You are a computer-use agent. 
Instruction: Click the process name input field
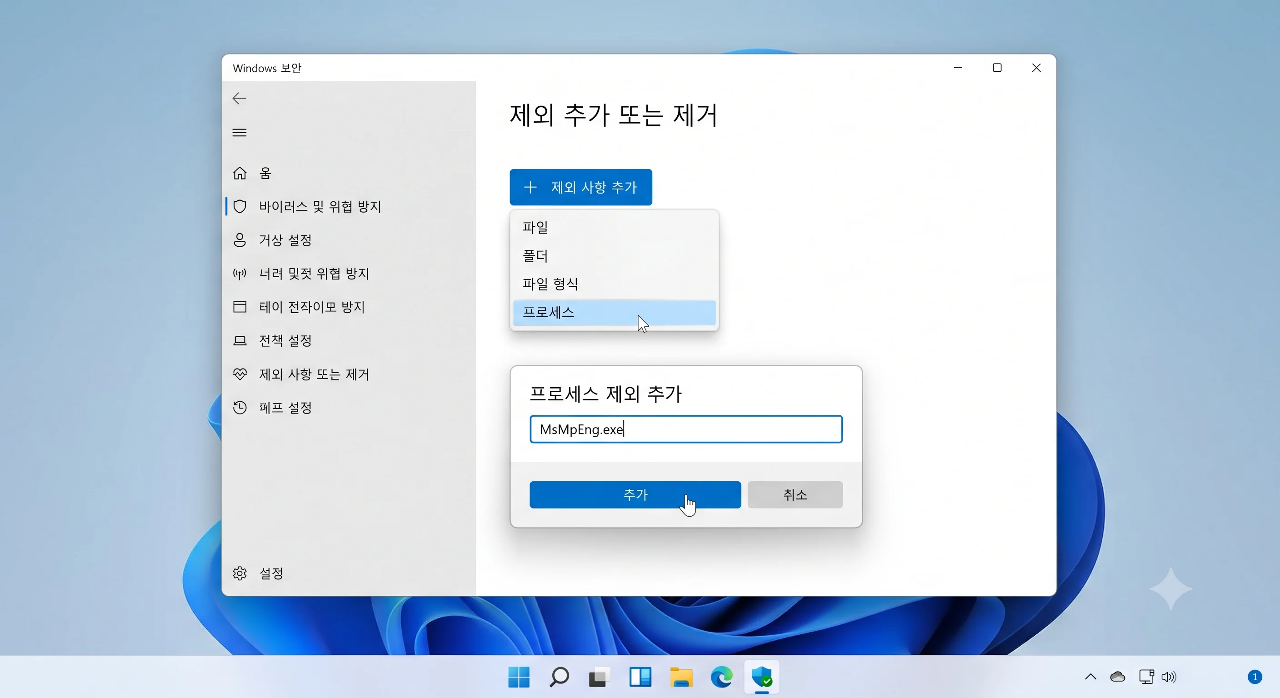(686, 429)
